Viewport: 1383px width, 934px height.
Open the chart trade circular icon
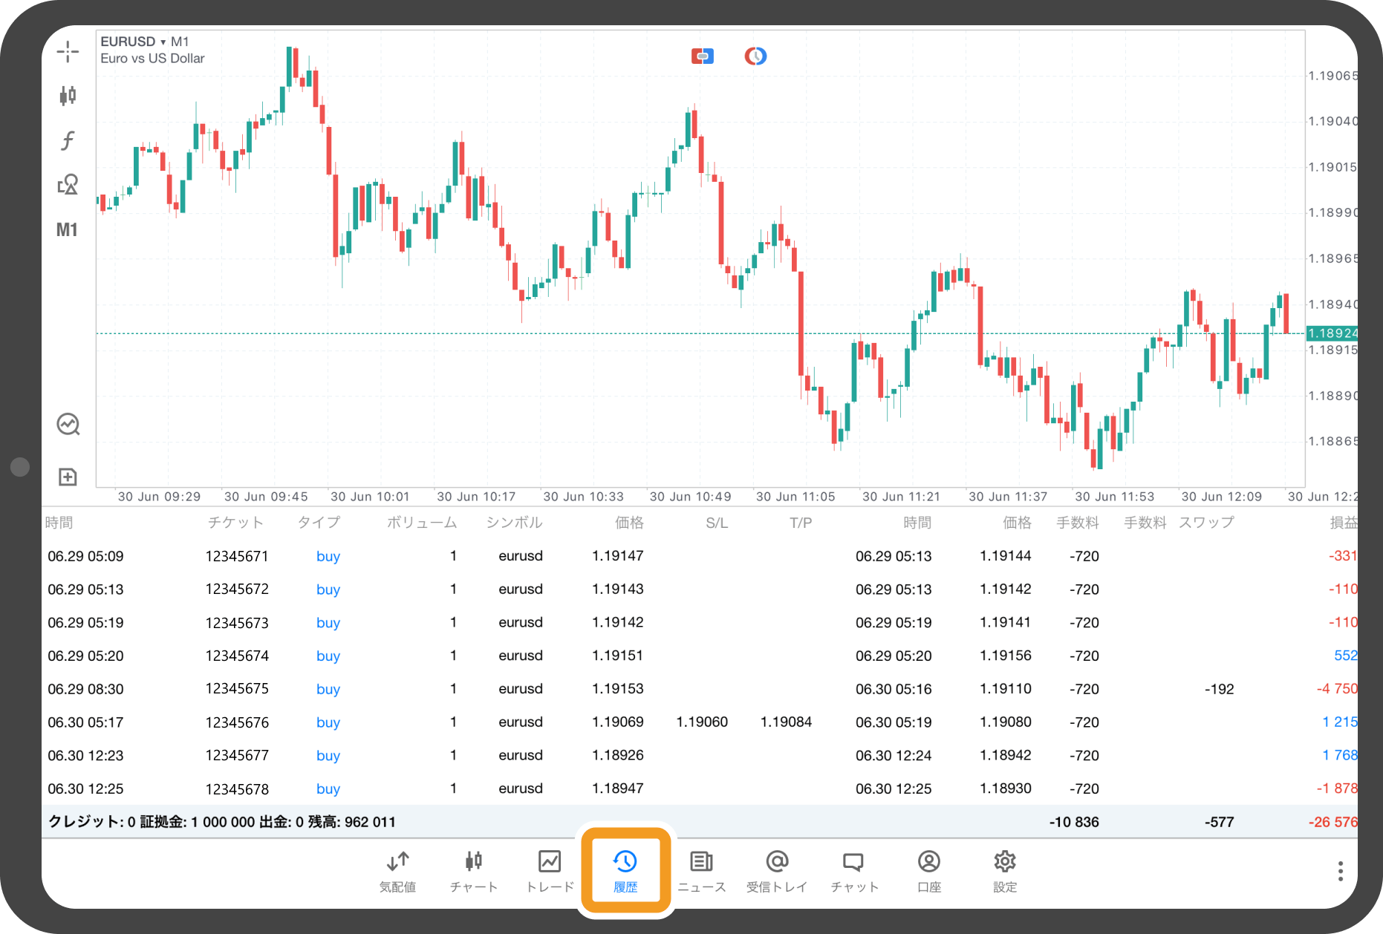(x=68, y=424)
